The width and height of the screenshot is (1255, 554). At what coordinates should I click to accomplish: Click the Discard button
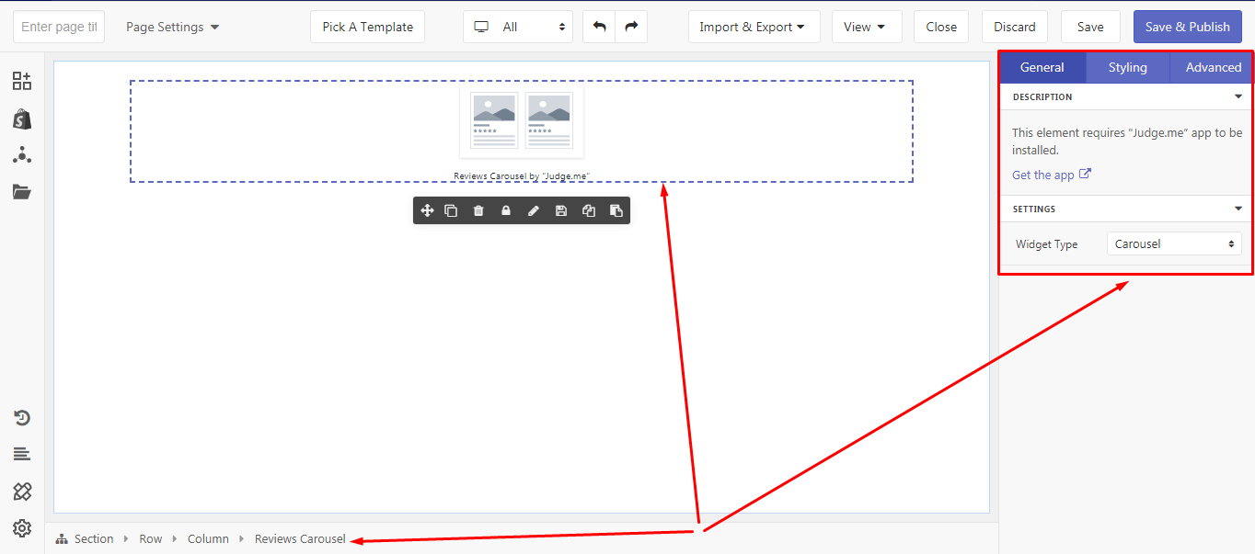coord(1015,27)
